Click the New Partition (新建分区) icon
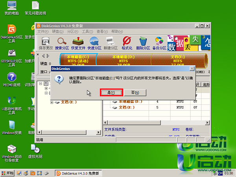Viewport: 236px width, 177px height. (111, 43)
